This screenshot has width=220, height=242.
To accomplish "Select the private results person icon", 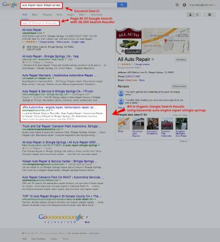I will click(190, 15).
